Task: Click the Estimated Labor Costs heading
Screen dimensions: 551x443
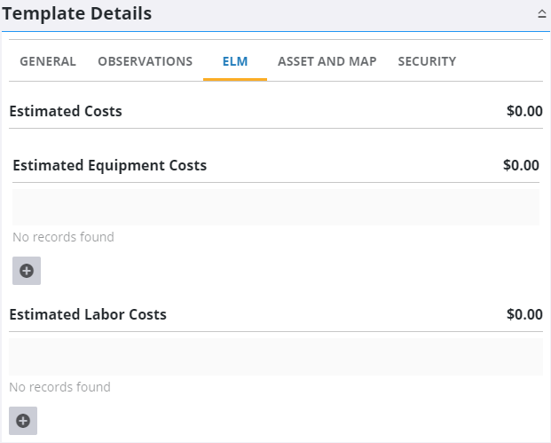Action: coord(88,314)
